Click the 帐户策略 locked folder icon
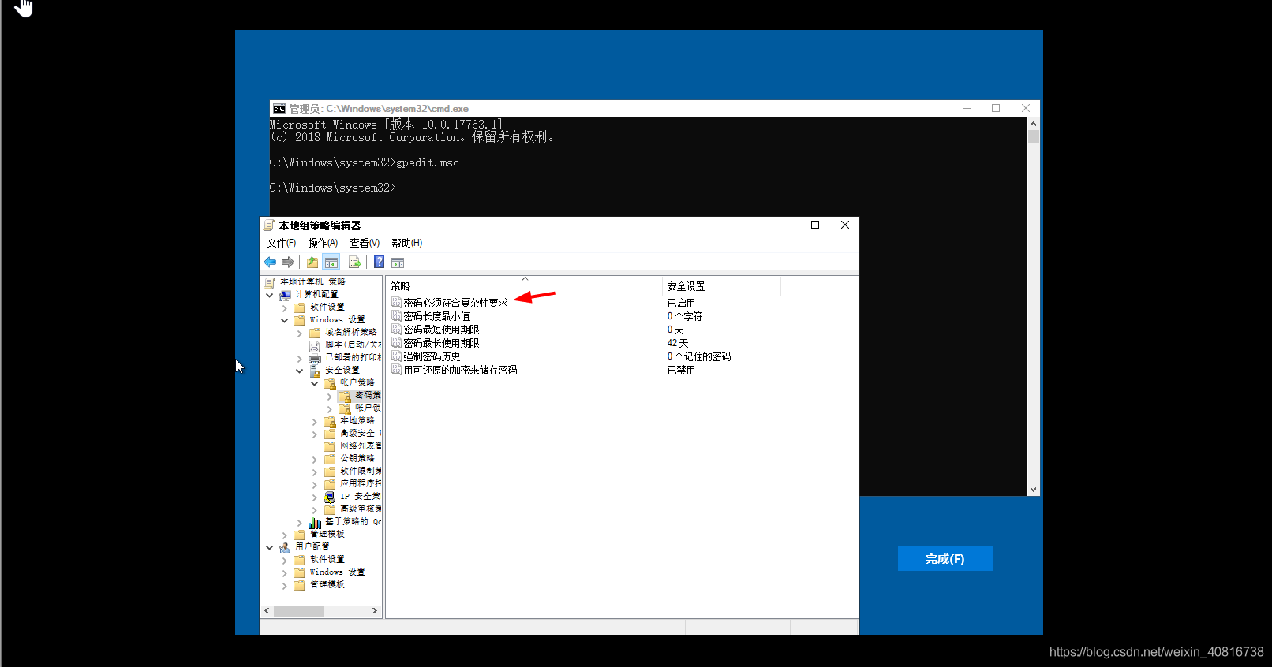 [330, 383]
